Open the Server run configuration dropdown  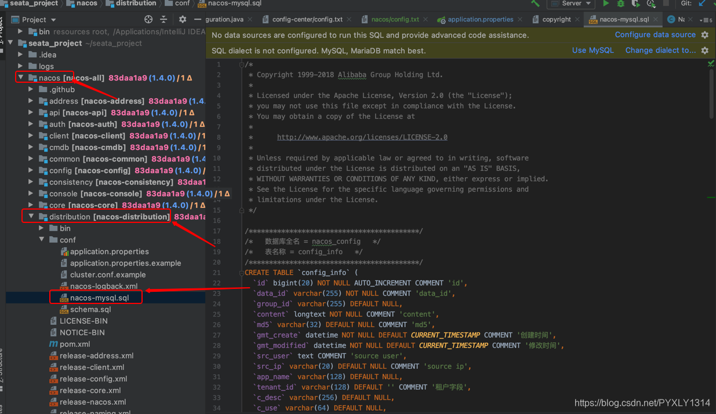click(572, 3)
